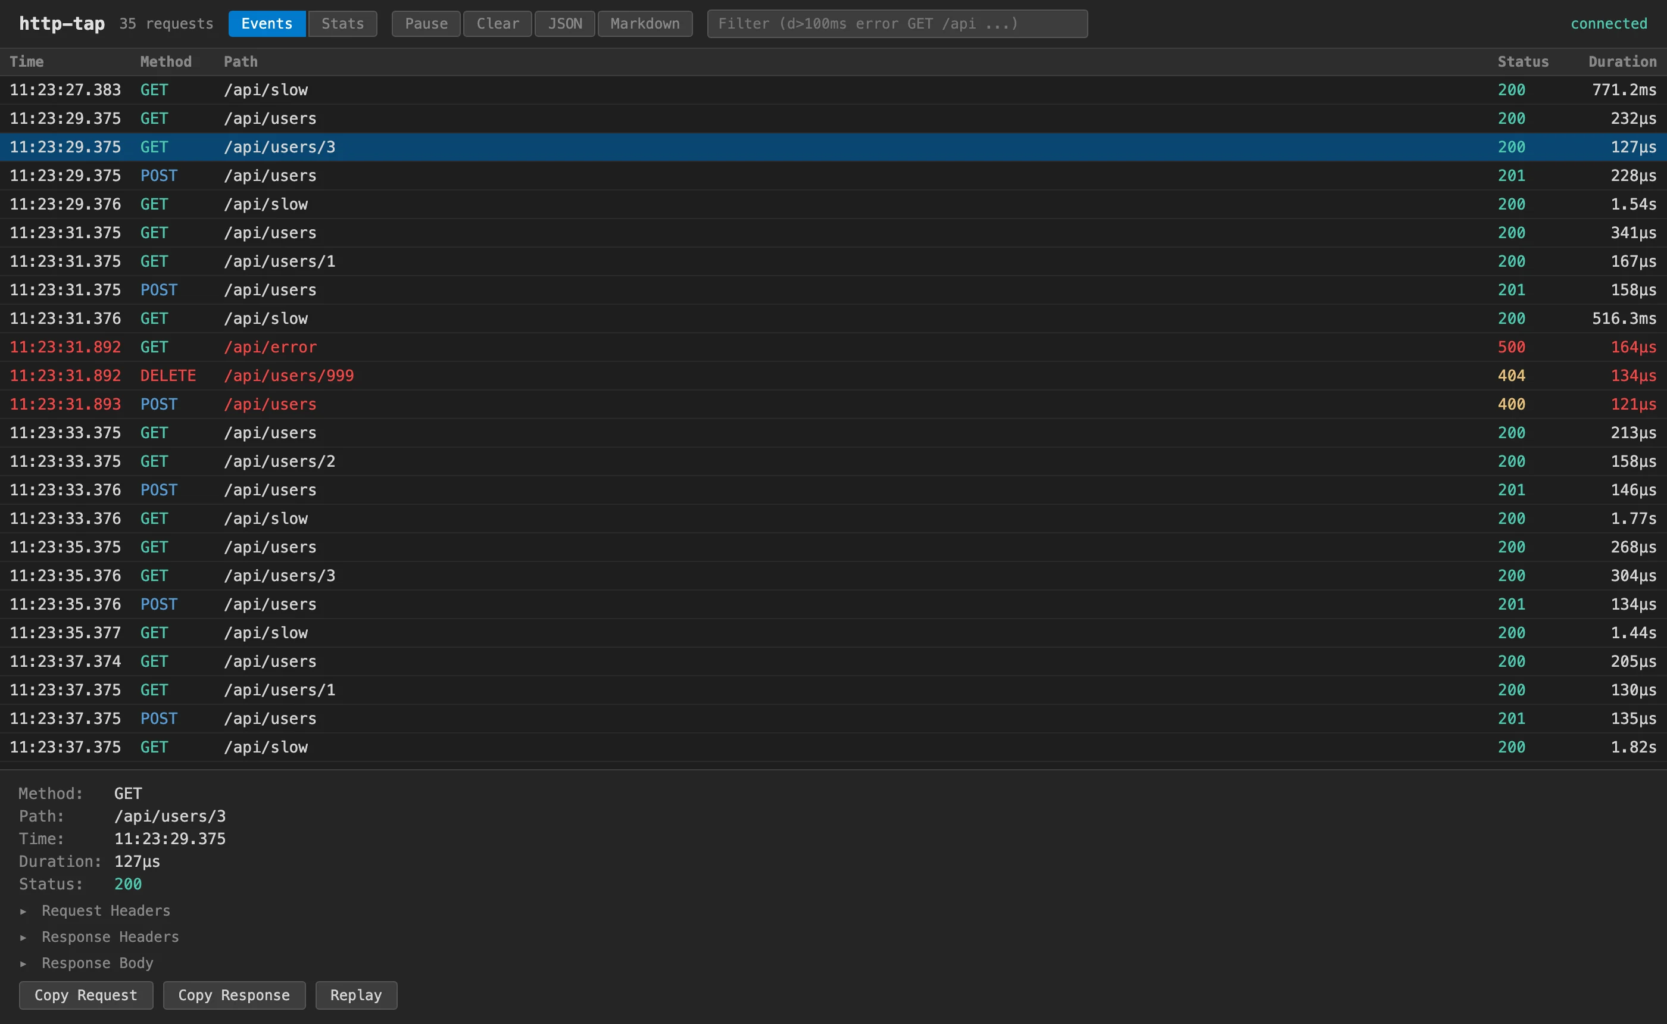
Task: Click the Copy Response button
Action: pyautogui.click(x=233, y=995)
